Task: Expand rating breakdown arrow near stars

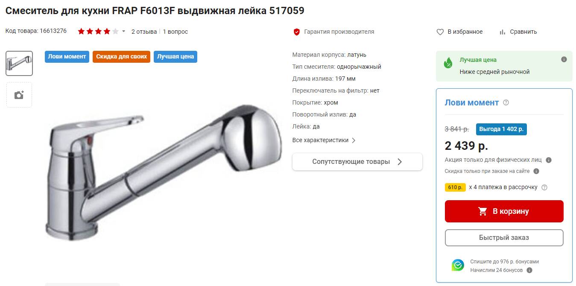Action: pos(124,32)
